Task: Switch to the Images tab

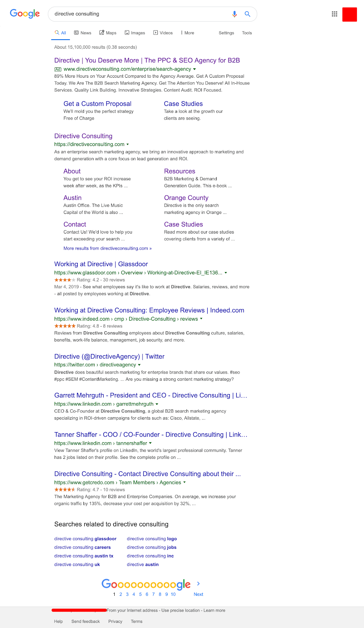Action: point(135,33)
